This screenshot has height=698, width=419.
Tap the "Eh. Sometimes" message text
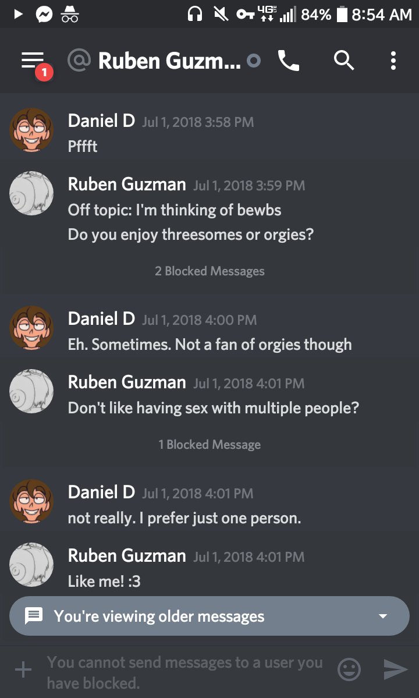tap(210, 345)
